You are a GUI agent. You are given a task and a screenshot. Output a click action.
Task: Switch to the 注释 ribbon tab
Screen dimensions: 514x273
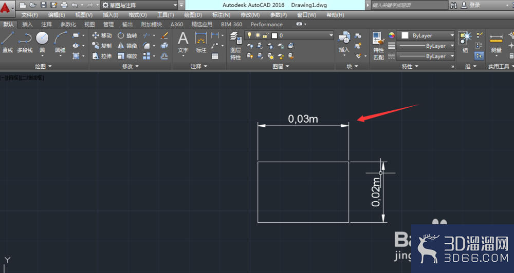pyautogui.click(x=46, y=24)
